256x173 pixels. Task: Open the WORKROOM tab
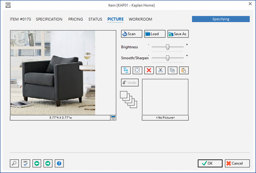coord(140,19)
